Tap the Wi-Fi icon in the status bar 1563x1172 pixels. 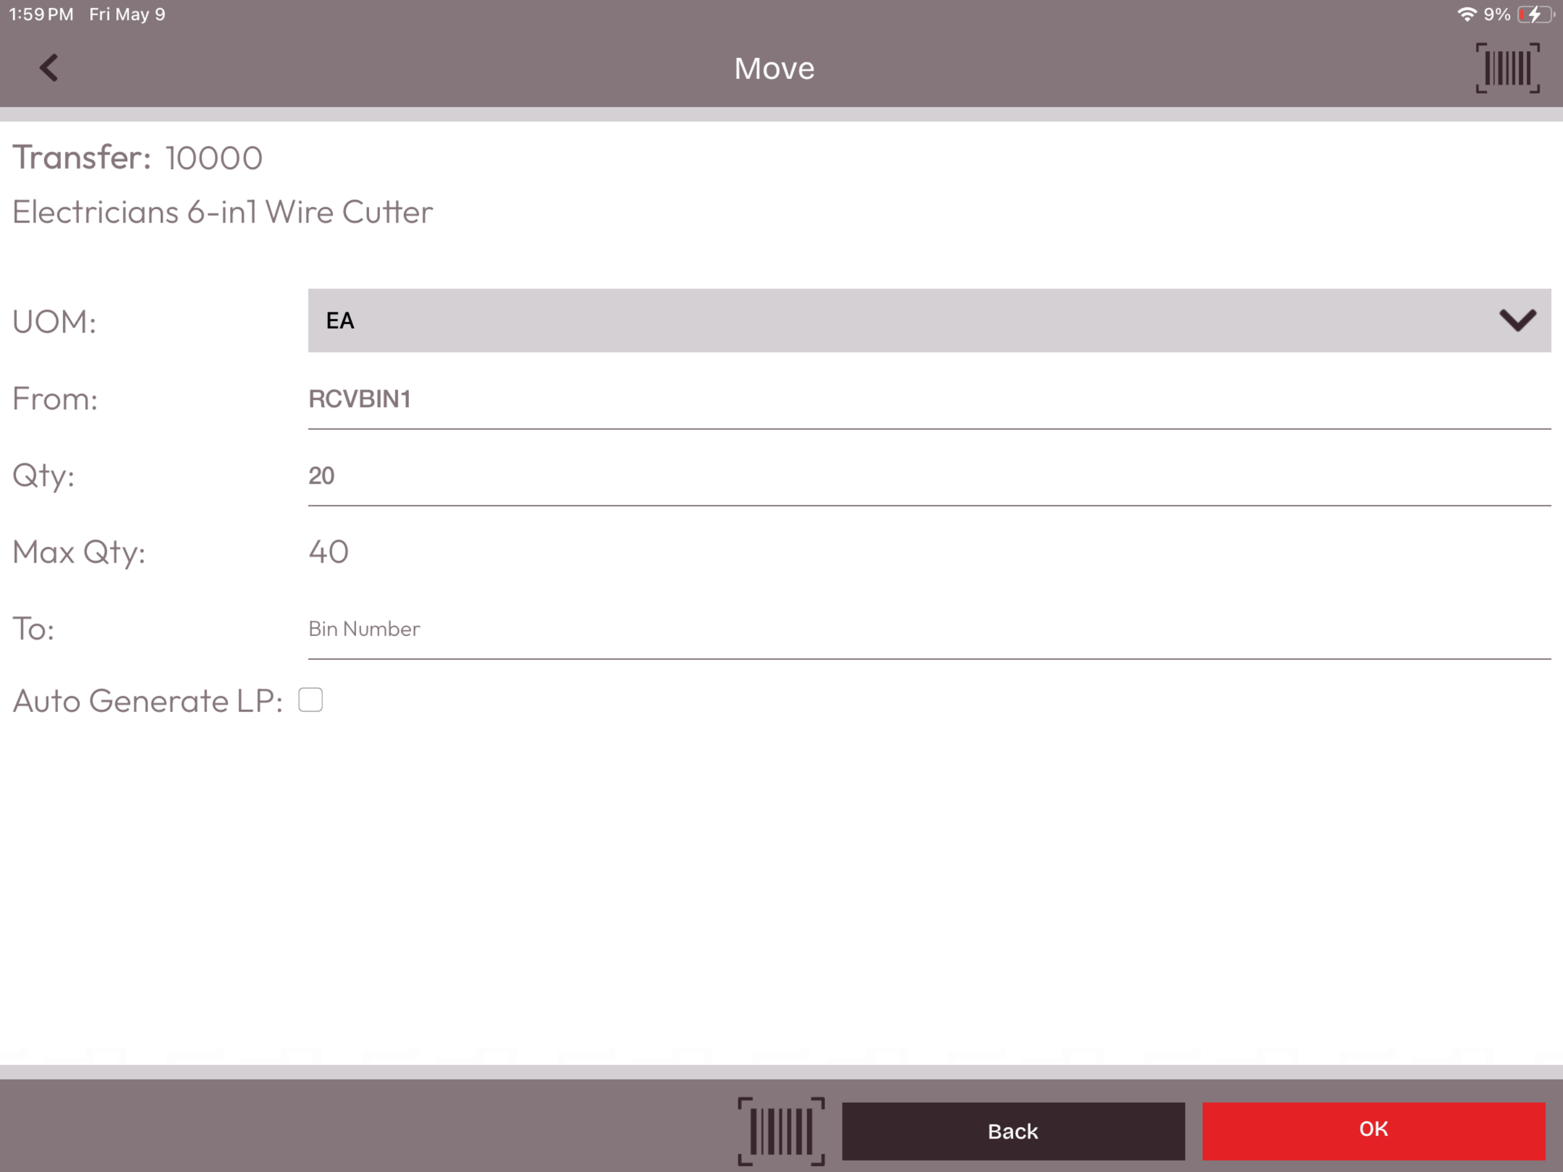1466,14
